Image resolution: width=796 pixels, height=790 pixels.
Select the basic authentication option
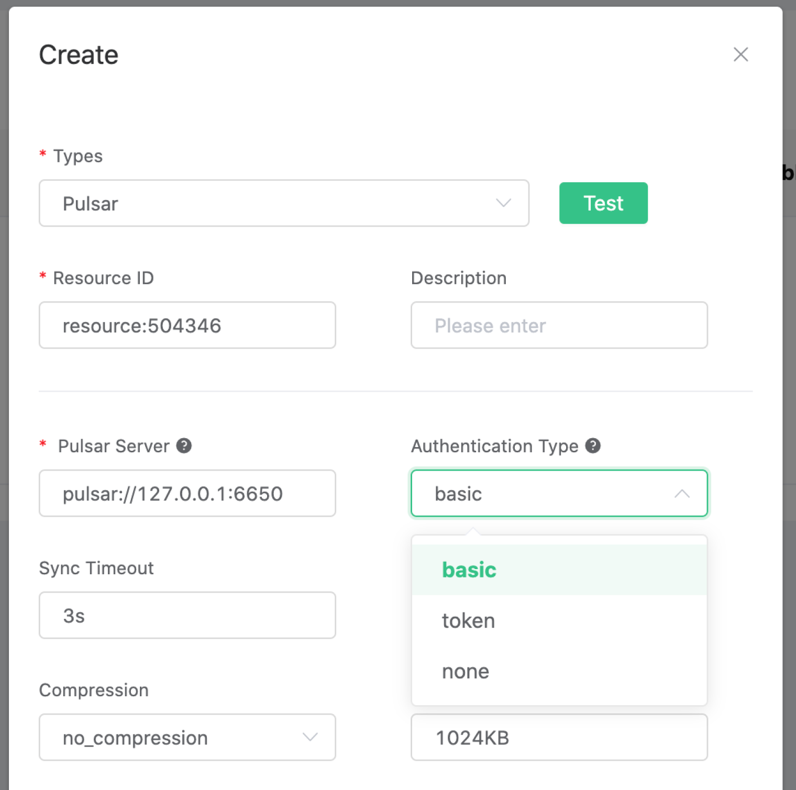click(x=559, y=570)
